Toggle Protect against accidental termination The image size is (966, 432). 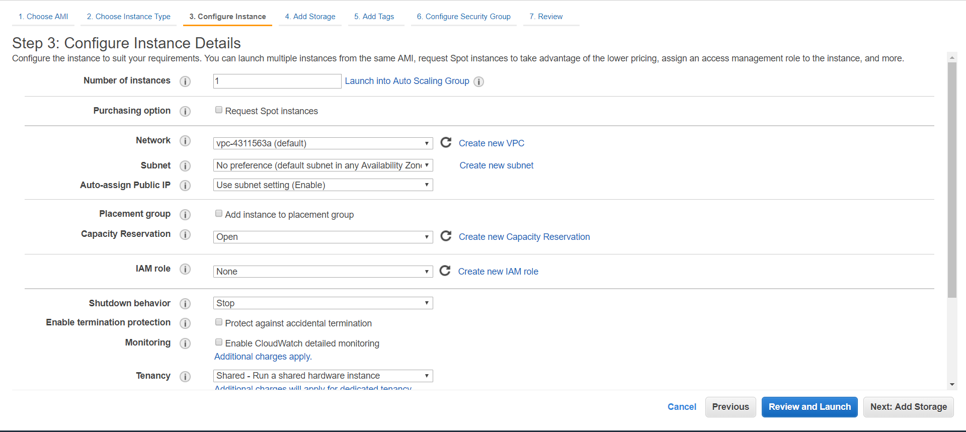[219, 322]
